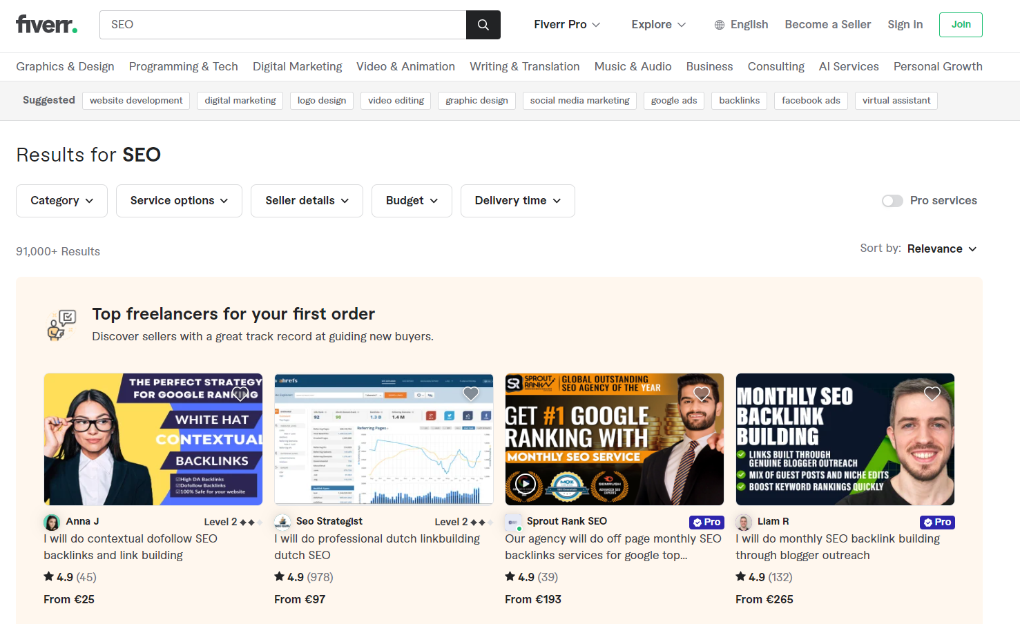
Task: Favorite Seo Strategist gig with heart icon
Action: pos(471,393)
